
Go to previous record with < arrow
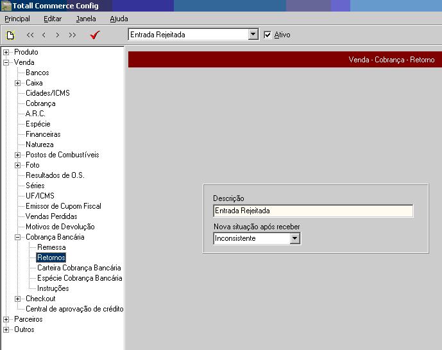pos(44,35)
